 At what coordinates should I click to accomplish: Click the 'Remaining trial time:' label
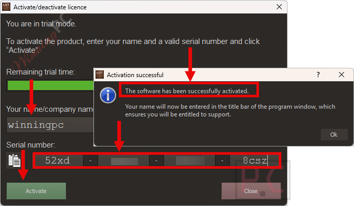point(40,72)
